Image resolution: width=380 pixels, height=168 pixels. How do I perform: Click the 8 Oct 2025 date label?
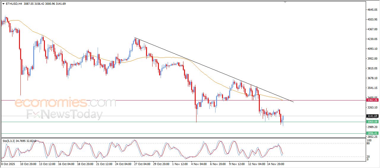tap(7, 164)
